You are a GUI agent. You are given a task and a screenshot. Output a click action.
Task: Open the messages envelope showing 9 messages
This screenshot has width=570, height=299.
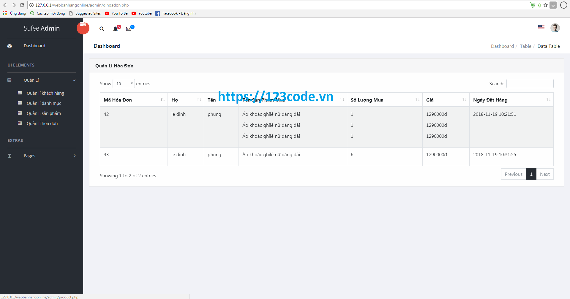point(129,29)
